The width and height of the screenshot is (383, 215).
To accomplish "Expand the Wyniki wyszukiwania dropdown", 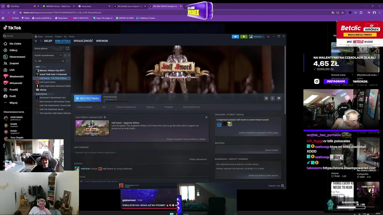I will [48, 55].
